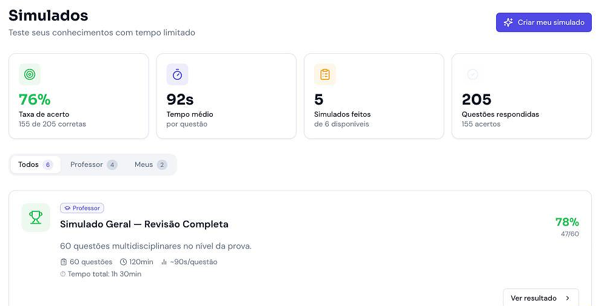Click the Tempo total: 1h 30min text
604x306 pixels.
[104, 274]
